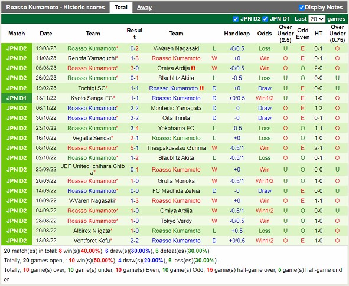Click the 5-1 result on 08/10/22
The width and height of the screenshot is (349, 286).
(x=135, y=148)
